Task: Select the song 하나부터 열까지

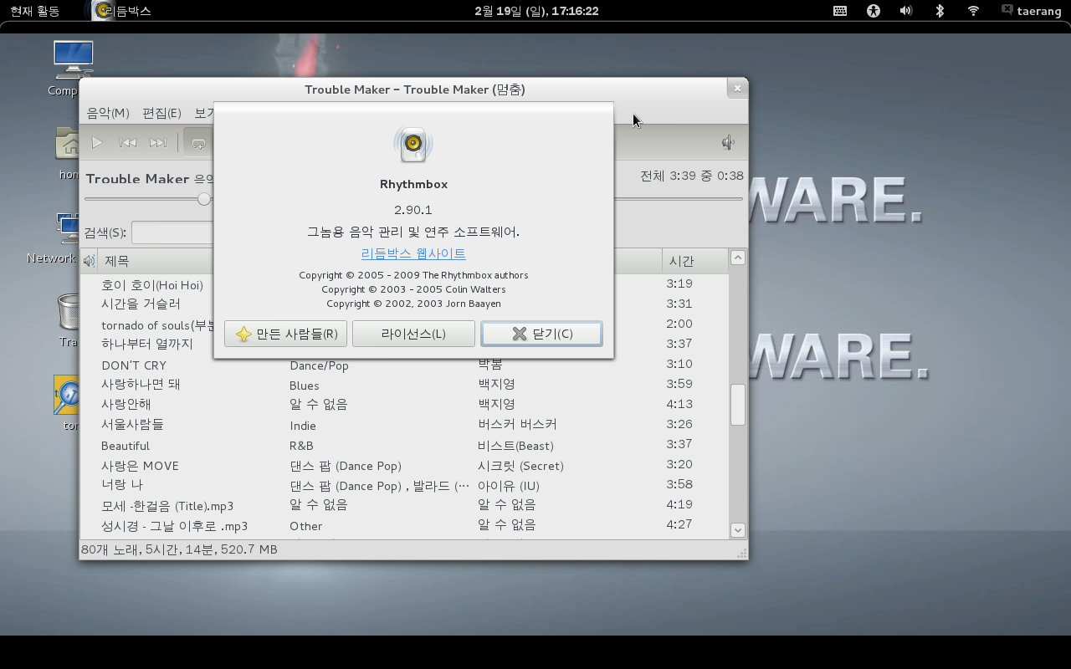Action: 147,344
